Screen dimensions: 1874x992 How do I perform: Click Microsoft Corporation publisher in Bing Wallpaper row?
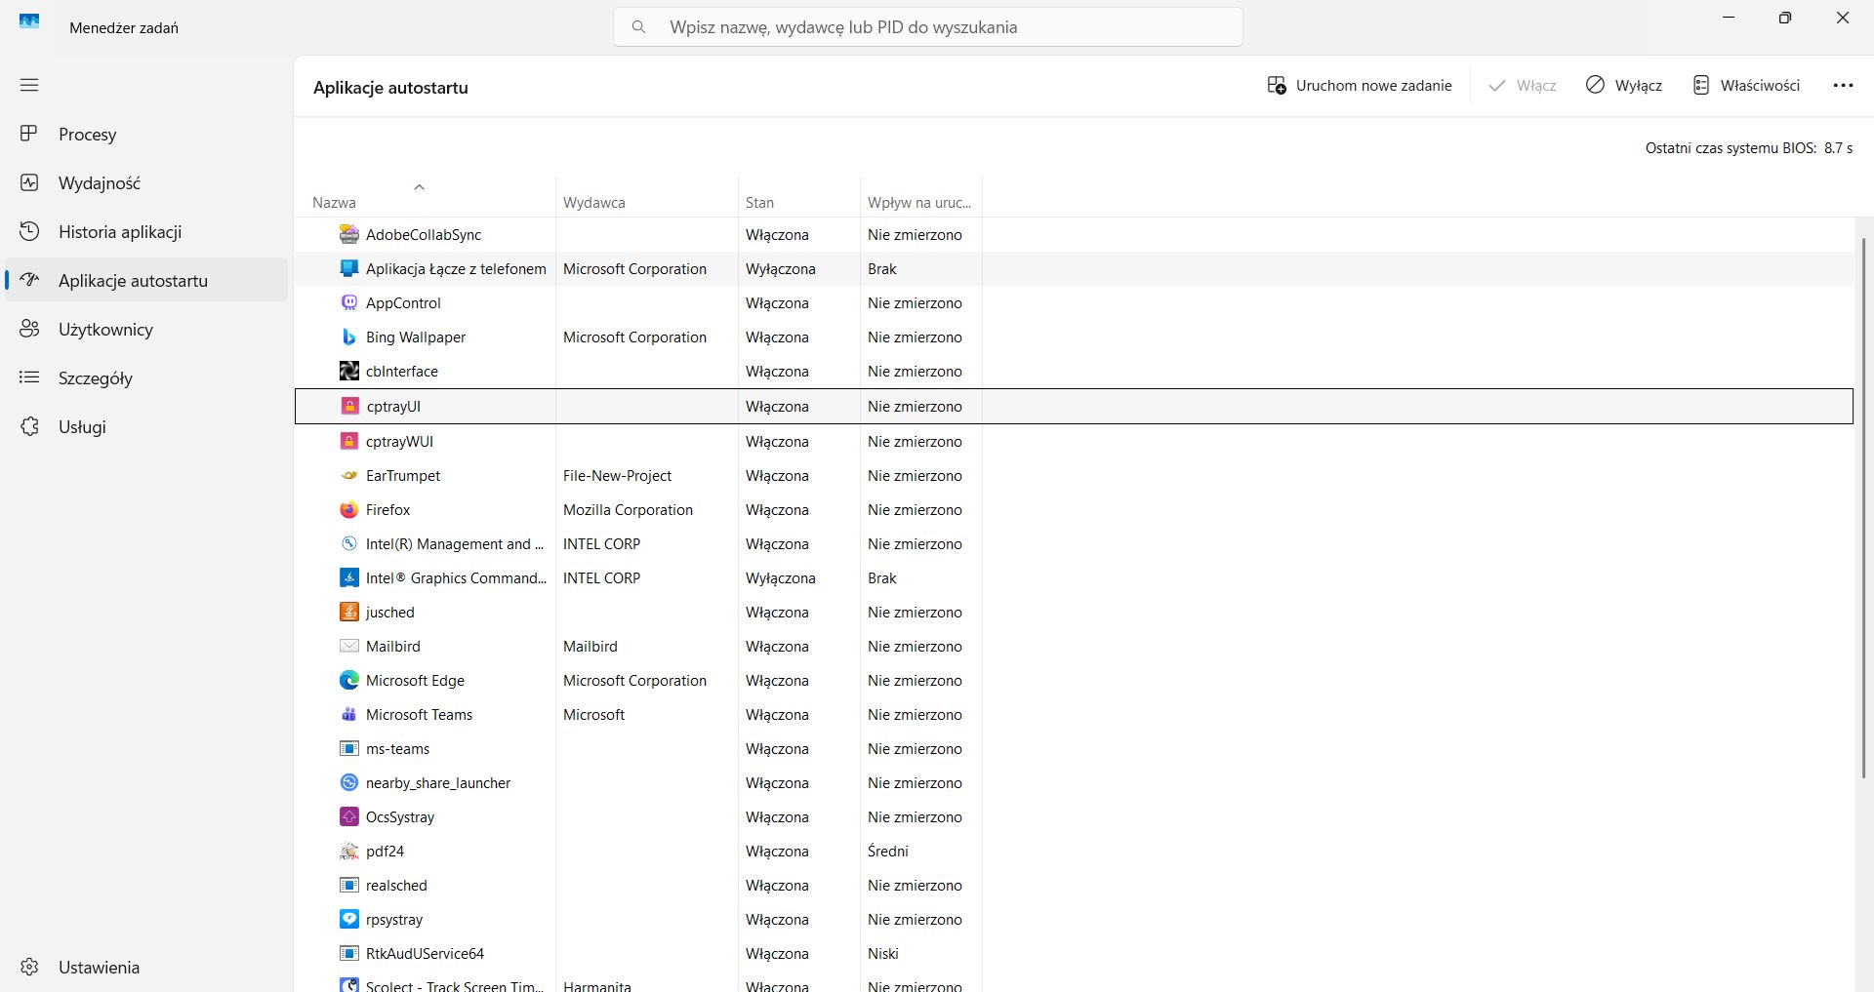point(634,337)
